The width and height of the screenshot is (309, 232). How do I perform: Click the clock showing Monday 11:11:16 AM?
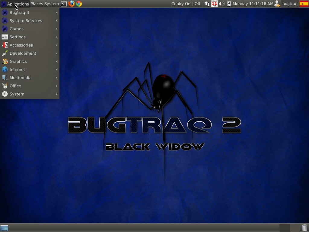point(253,4)
